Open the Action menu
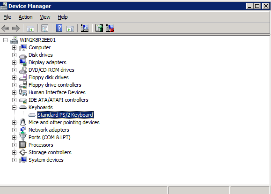 pos(25,17)
